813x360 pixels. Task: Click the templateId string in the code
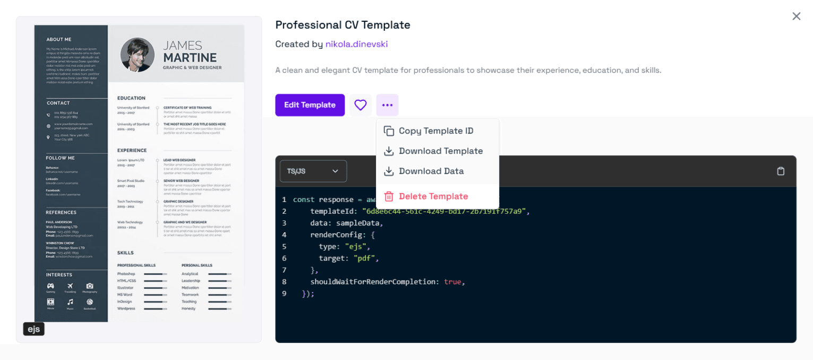[x=444, y=211]
